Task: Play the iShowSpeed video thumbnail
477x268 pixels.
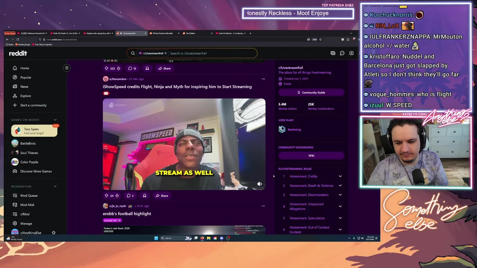Action: pos(184,144)
